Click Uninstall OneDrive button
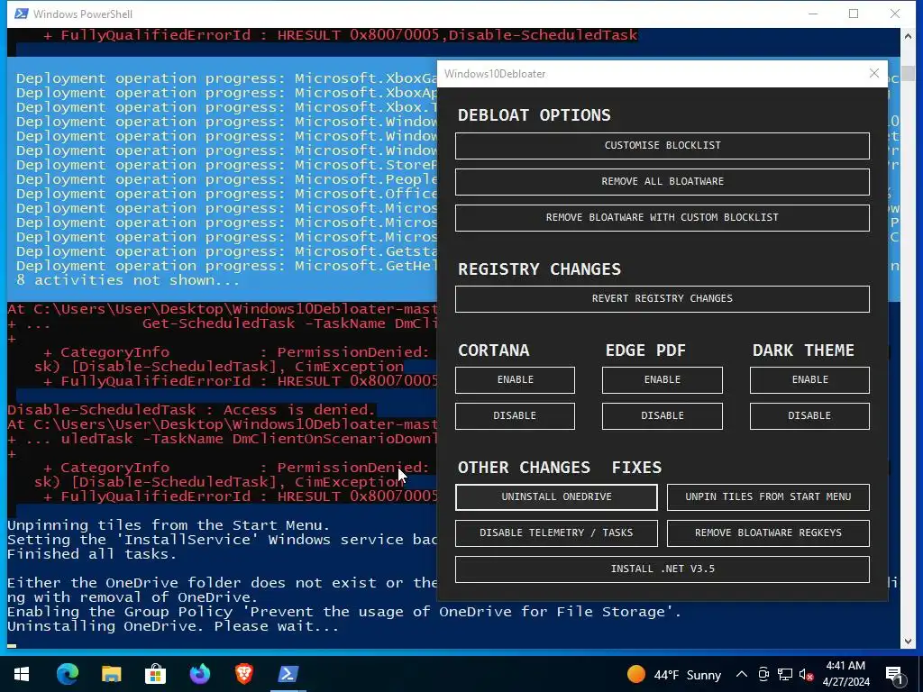This screenshot has width=923, height=692. coord(556,496)
